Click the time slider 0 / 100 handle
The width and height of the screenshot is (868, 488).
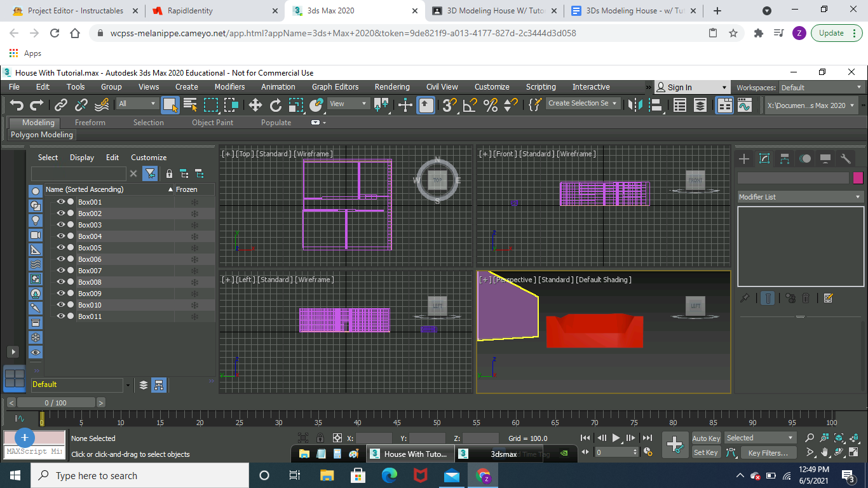tap(56, 403)
